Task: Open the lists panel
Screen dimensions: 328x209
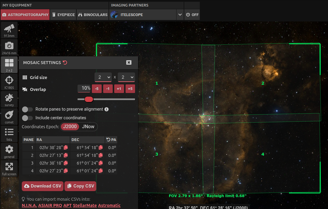Action: (x=9, y=134)
